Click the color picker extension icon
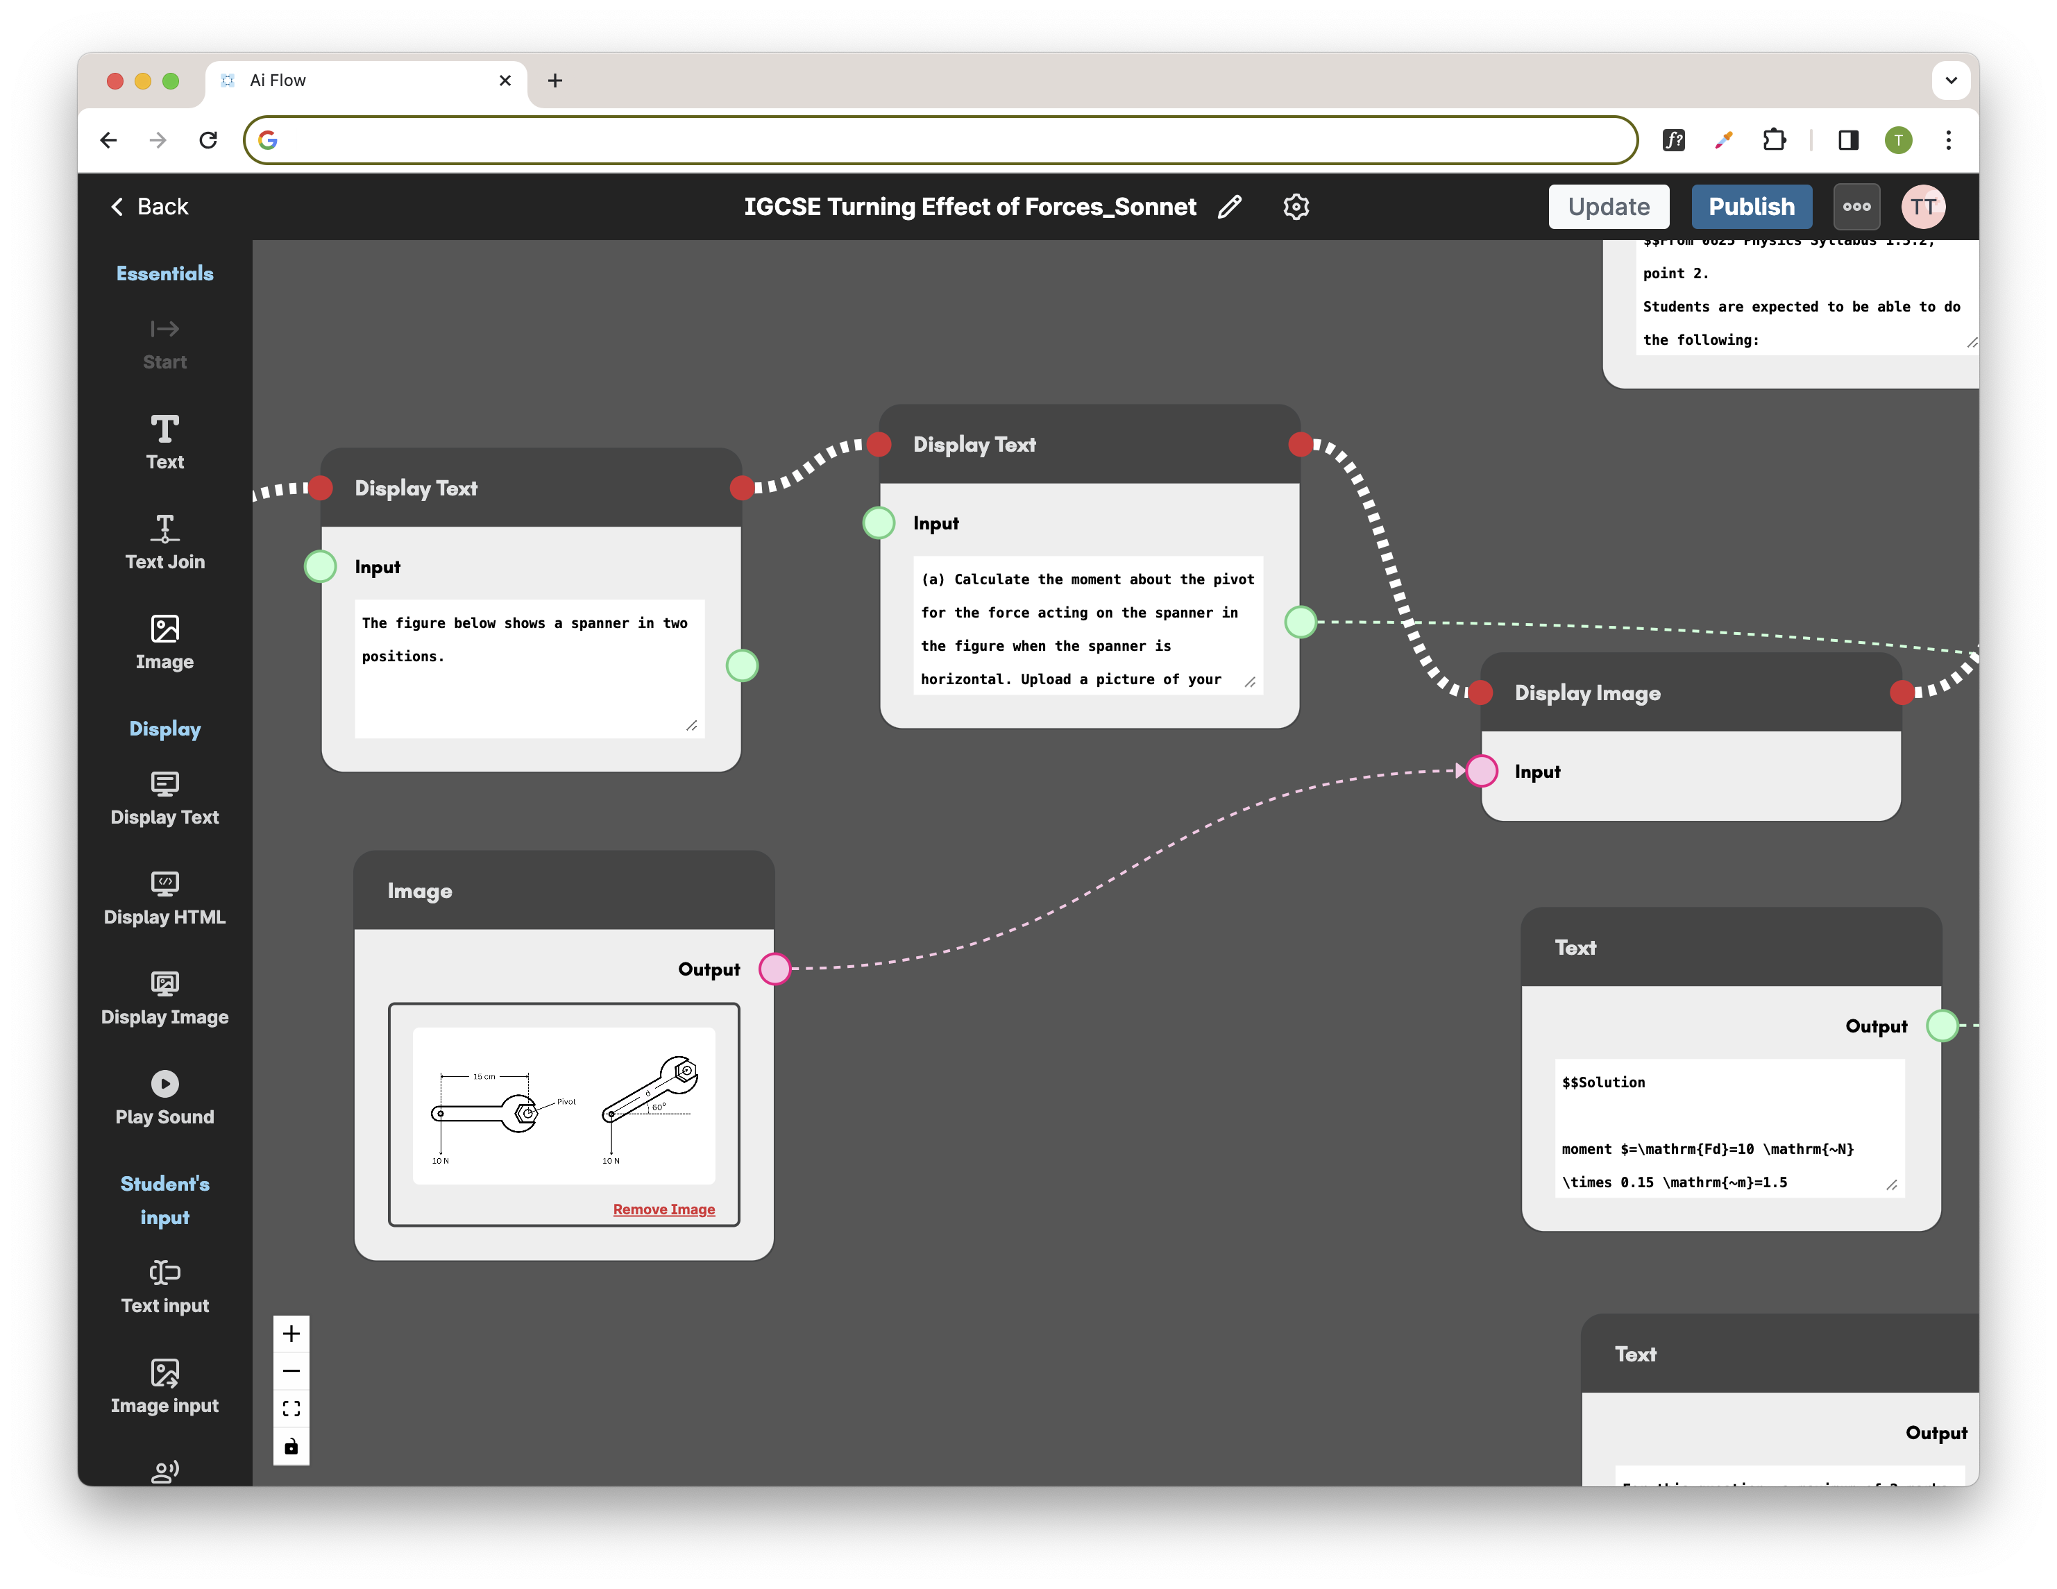 coord(1724,140)
